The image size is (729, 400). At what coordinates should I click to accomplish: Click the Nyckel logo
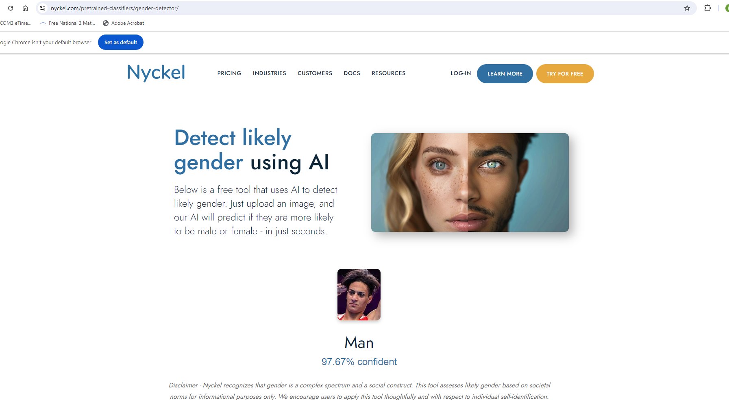(156, 73)
